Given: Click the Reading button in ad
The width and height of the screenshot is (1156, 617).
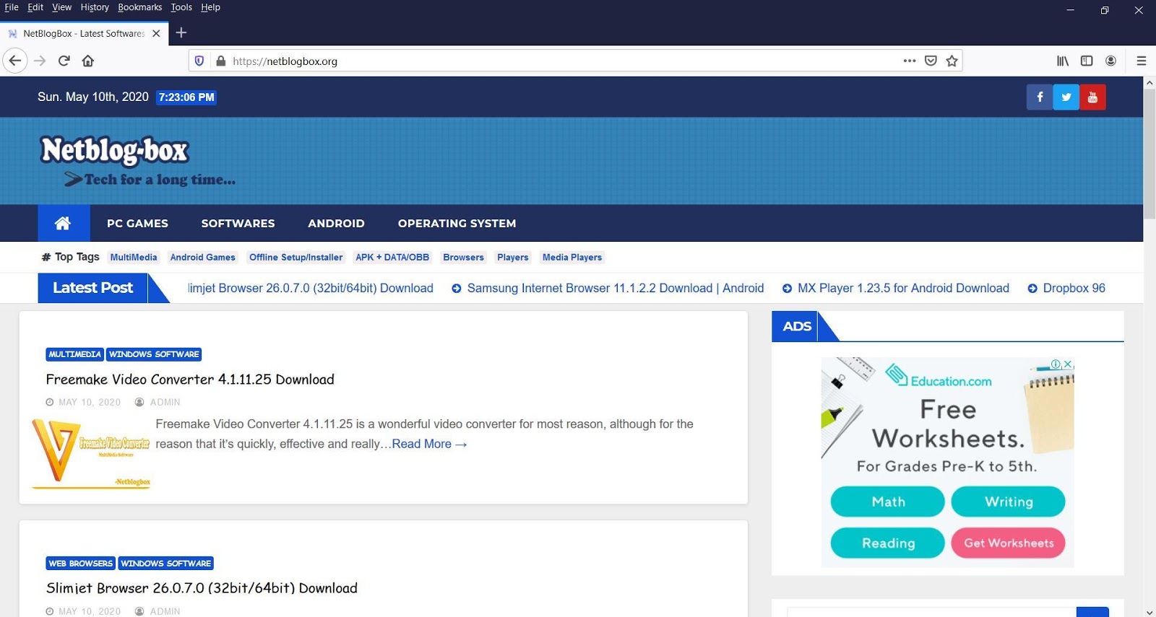Looking at the screenshot, I should (888, 543).
